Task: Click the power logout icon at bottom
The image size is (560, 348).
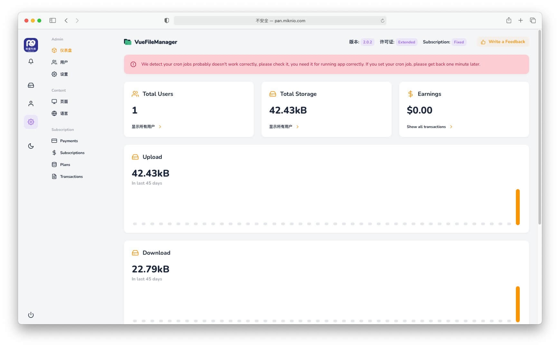Action: [31, 315]
